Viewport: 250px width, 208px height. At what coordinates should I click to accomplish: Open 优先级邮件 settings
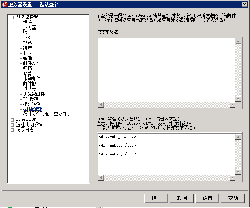coord(34,94)
